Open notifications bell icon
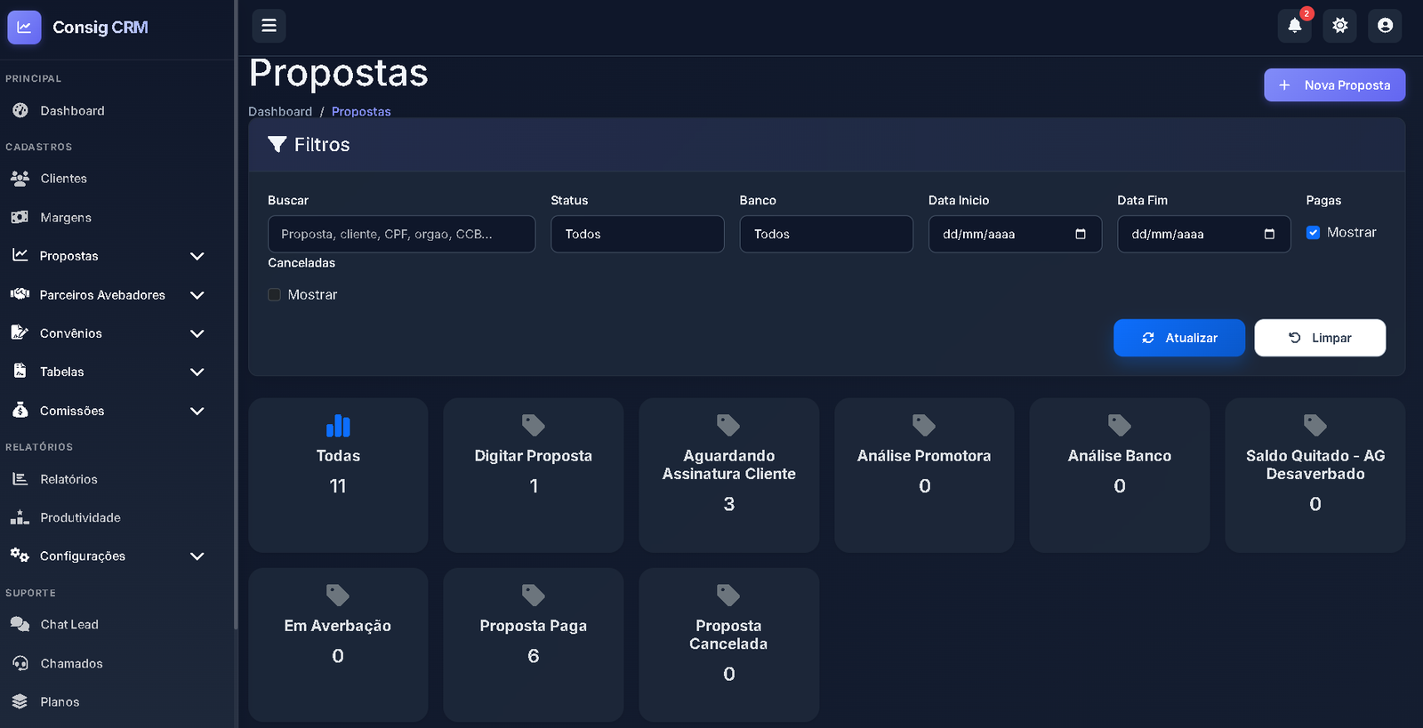This screenshot has width=1423, height=728. (x=1295, y=26)
